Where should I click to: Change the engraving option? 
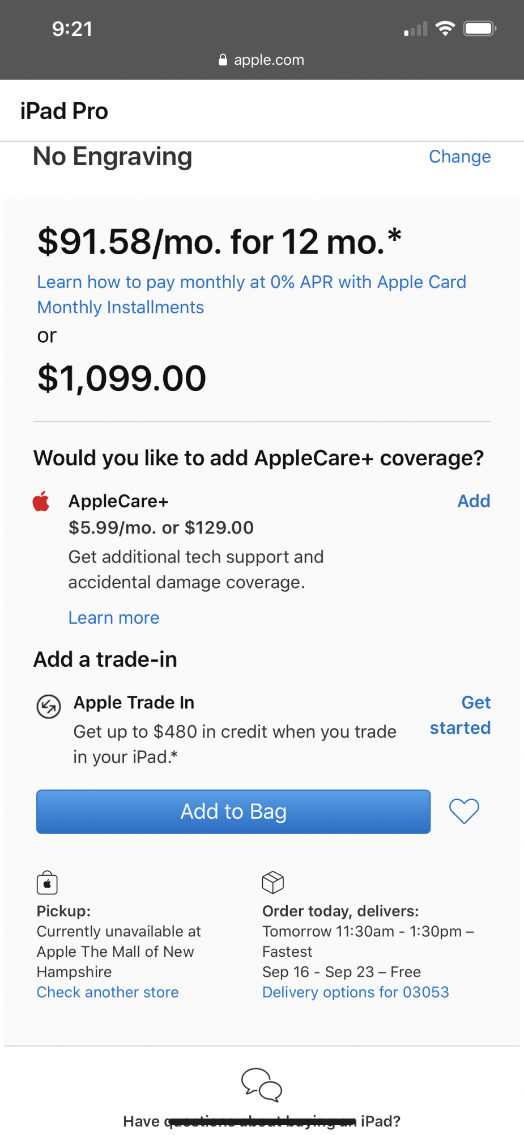[x=459, y=157]
